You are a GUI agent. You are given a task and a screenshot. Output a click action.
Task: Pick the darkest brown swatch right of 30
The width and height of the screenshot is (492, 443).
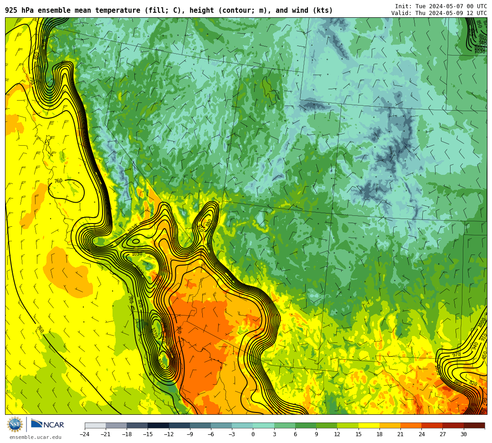tap(474, 425)
